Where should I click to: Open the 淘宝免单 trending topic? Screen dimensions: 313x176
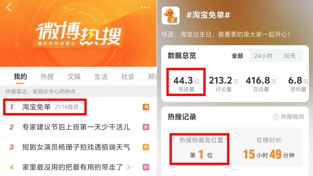tap(78, 107)
